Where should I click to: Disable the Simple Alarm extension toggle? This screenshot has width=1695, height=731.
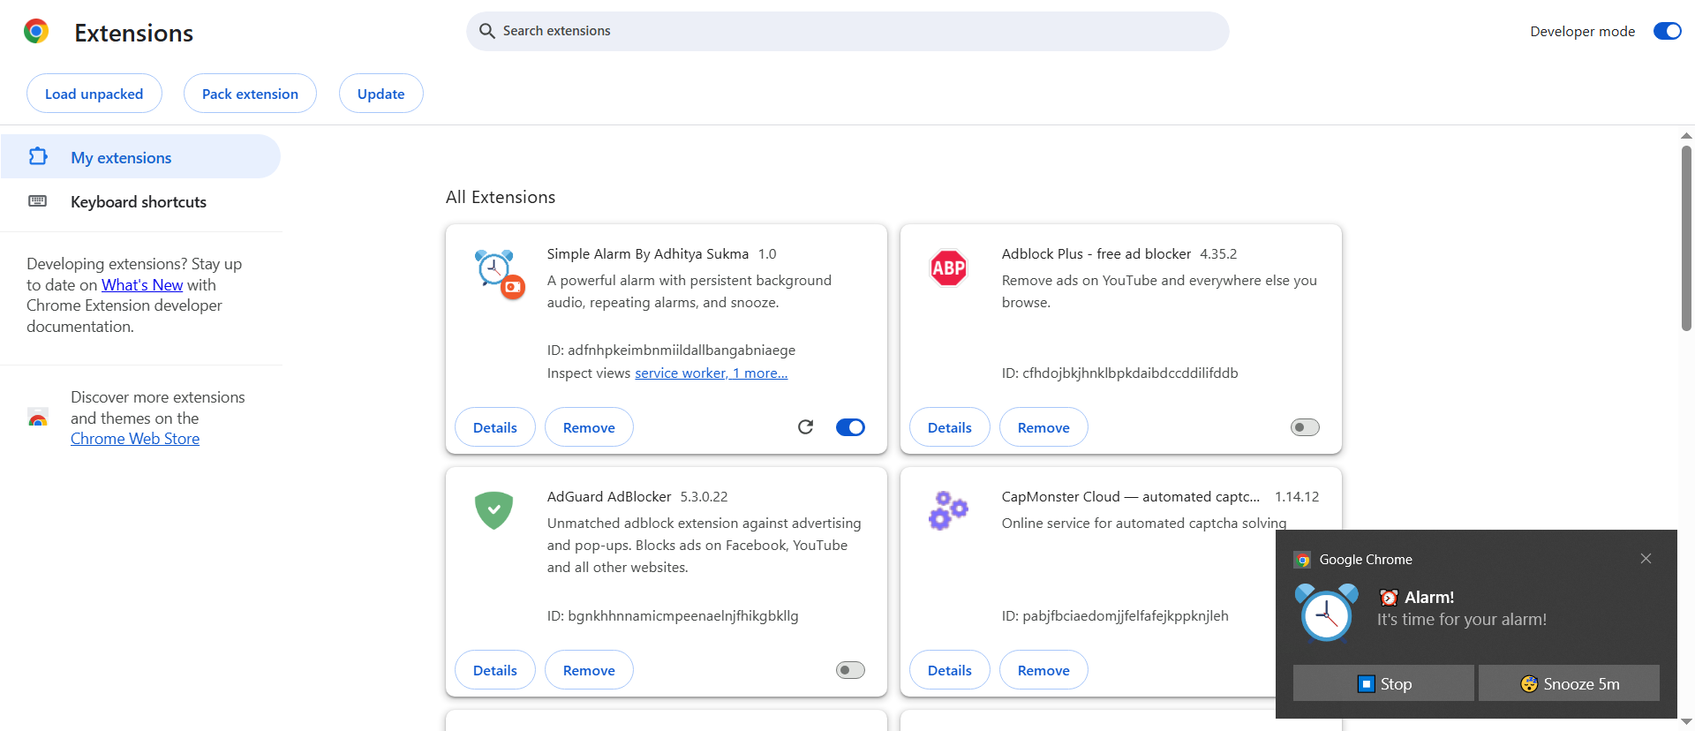click(850, 427)
